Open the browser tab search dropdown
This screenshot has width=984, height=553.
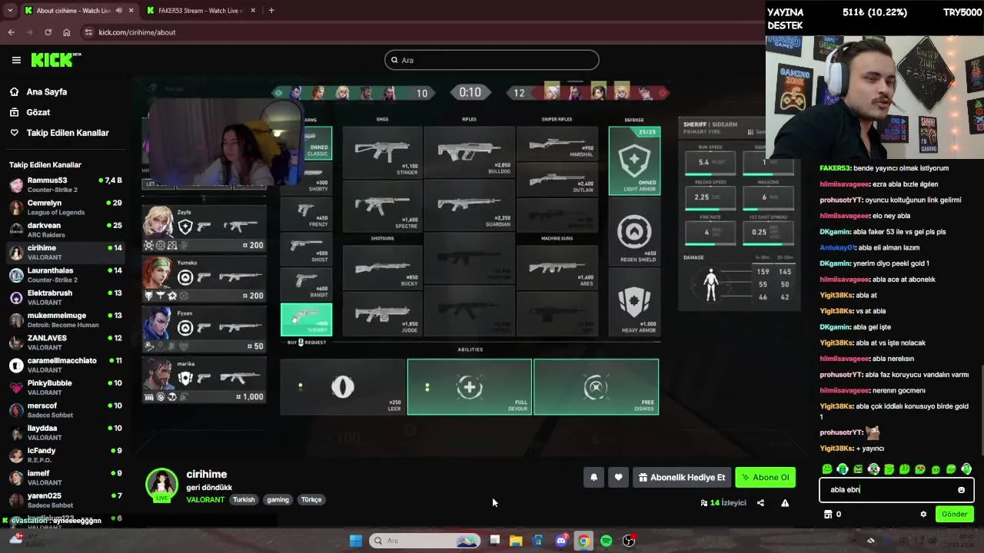point(10,11)
